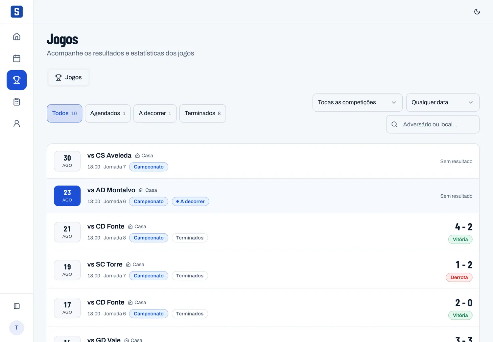Open the vs SC Torre match
Image resolution: width=493 pixels, height=342 pixels.
263,270
